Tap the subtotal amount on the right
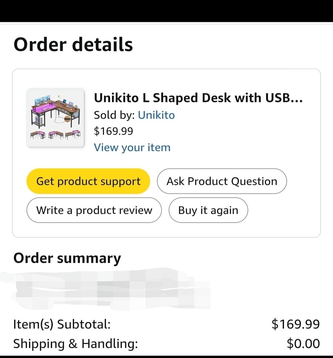 [295, 324]
